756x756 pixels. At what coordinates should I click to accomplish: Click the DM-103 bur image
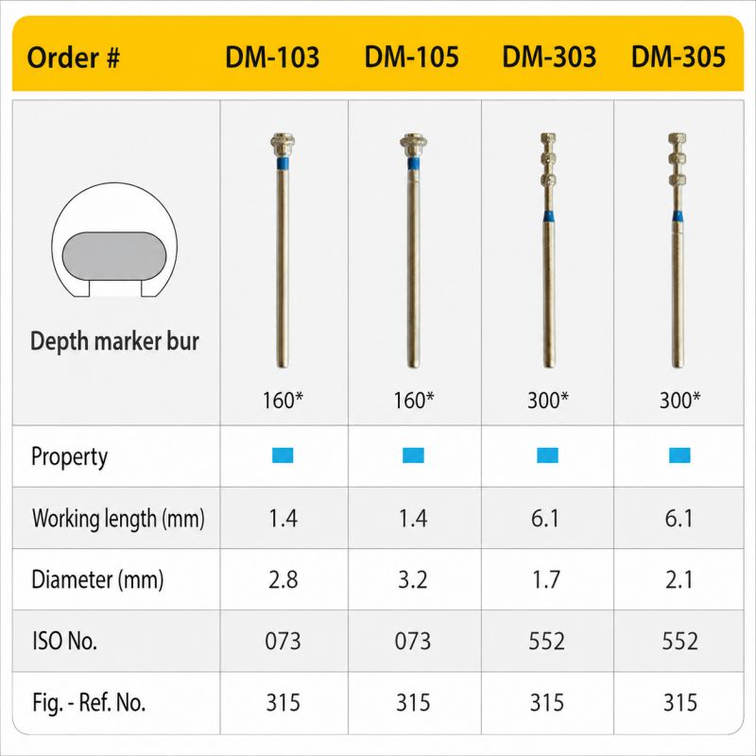pos(283,250)
